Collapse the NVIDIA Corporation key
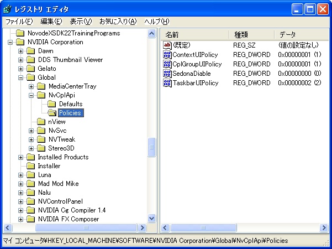 (x=10, y=42)
